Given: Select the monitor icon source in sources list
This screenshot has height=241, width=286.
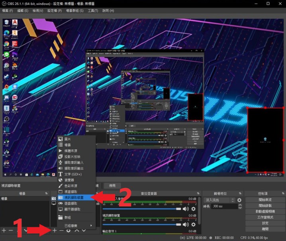Looking at the screenshot, I should click(54, 203).
